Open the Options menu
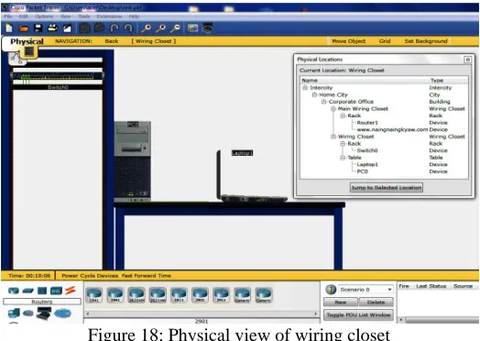 click(x=44, y=16)
